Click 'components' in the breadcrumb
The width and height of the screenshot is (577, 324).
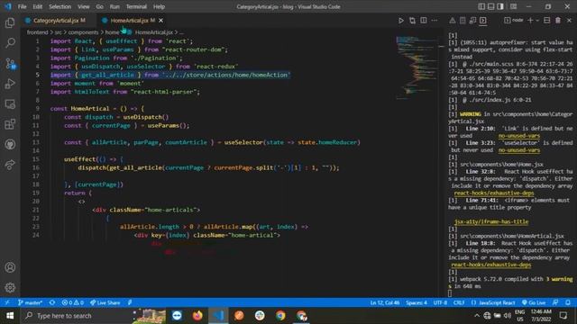click(x=83, y=32)
